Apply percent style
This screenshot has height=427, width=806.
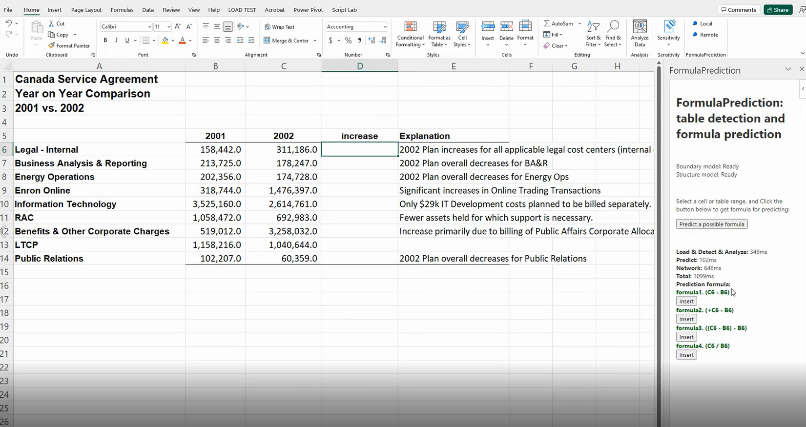pos(348,41)
